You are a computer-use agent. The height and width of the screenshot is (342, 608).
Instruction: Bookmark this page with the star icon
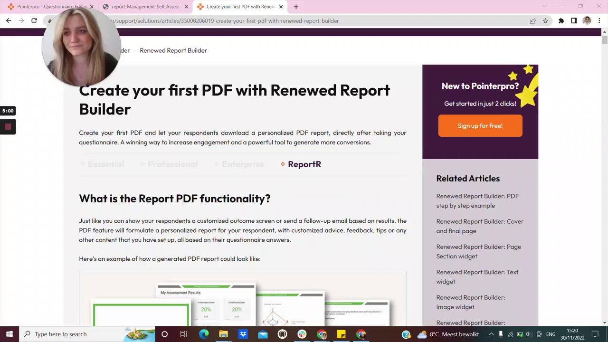(x=545, y=21)
